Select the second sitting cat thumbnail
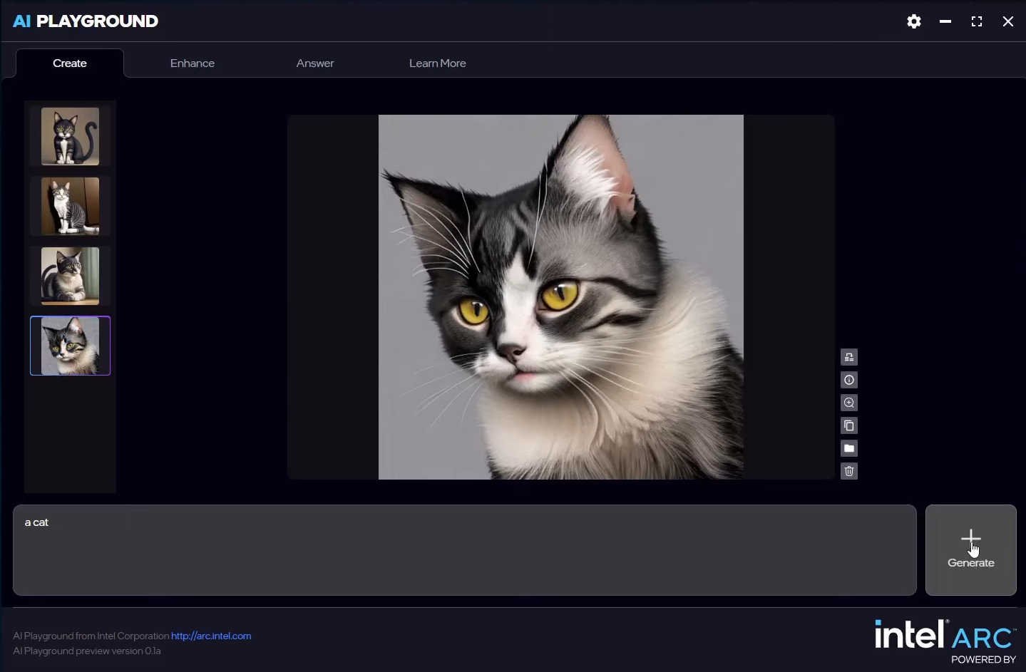 (69, 206)
